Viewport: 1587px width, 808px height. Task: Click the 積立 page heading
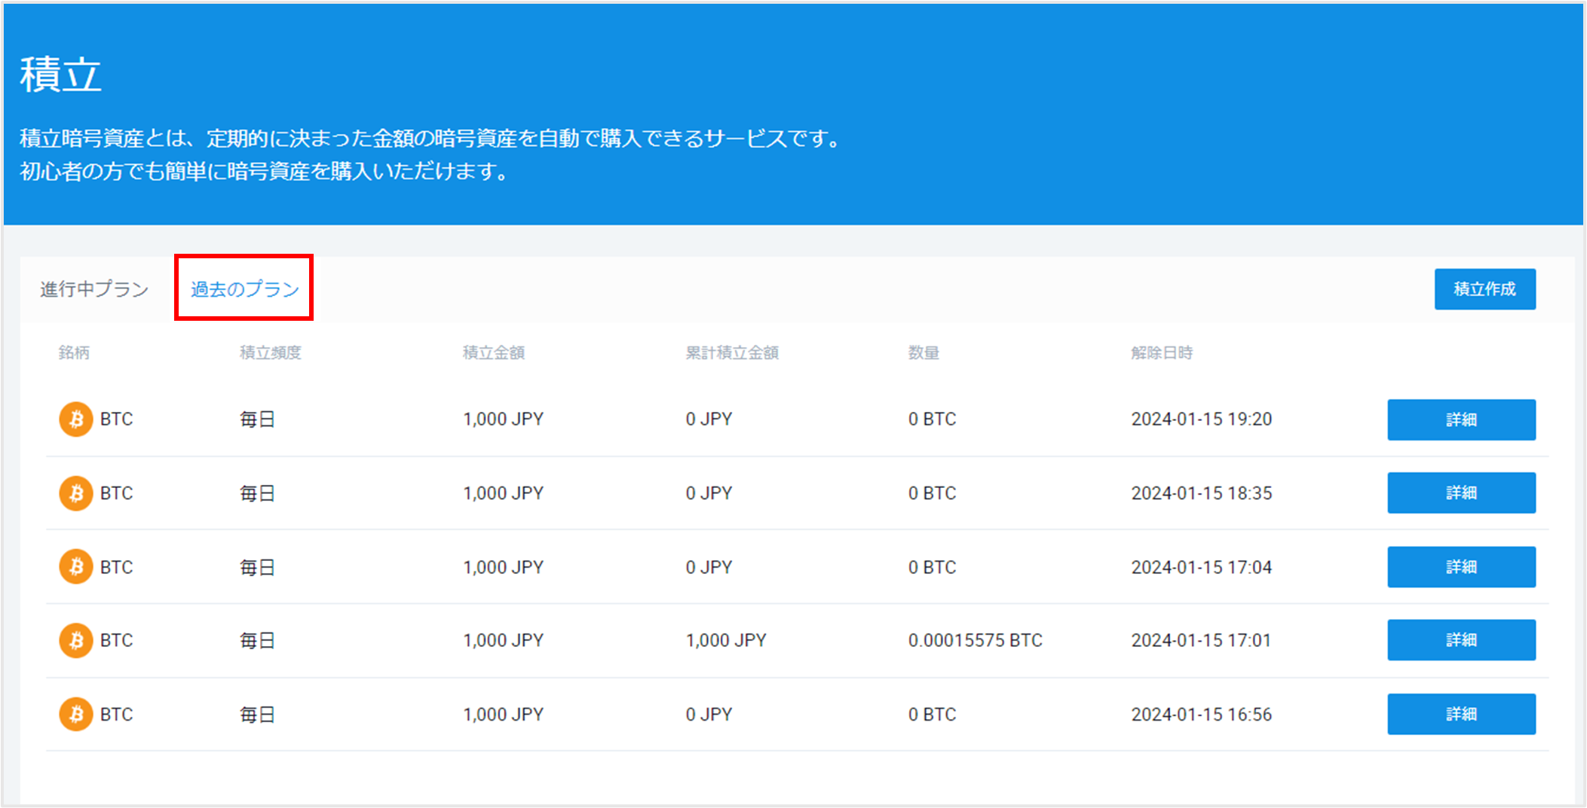(60, 75)
